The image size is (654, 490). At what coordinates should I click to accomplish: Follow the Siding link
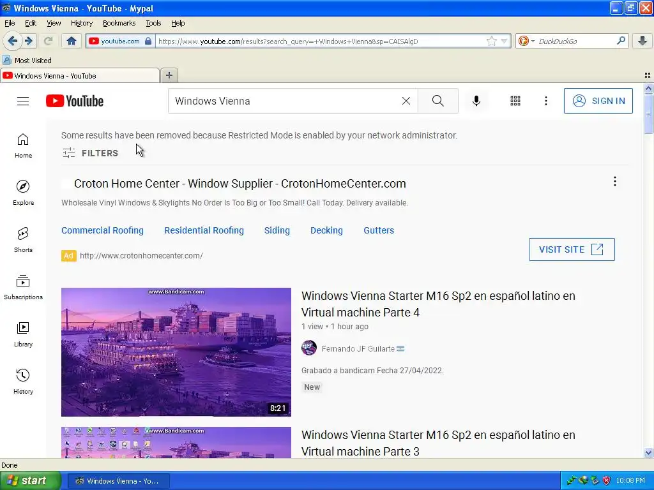[277, 230]
